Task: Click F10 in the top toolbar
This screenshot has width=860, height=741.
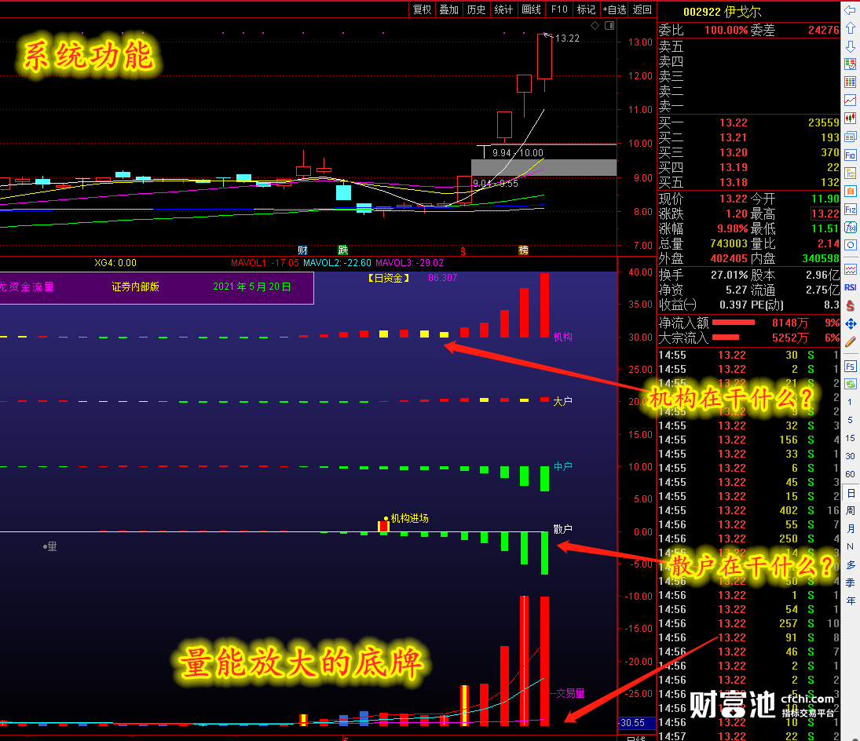Action: 559,9
